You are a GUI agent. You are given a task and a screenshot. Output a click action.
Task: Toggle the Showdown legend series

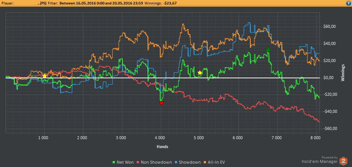188,162
